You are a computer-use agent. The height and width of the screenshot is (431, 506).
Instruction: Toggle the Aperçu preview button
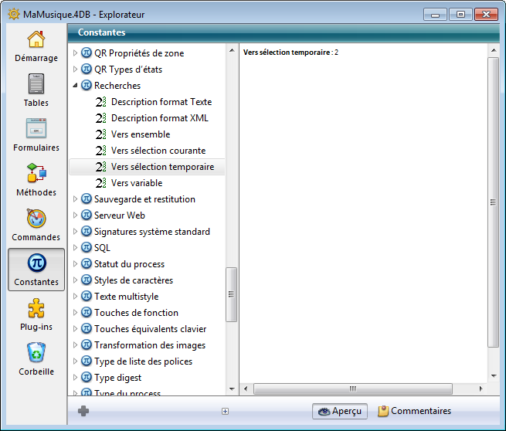339,411
